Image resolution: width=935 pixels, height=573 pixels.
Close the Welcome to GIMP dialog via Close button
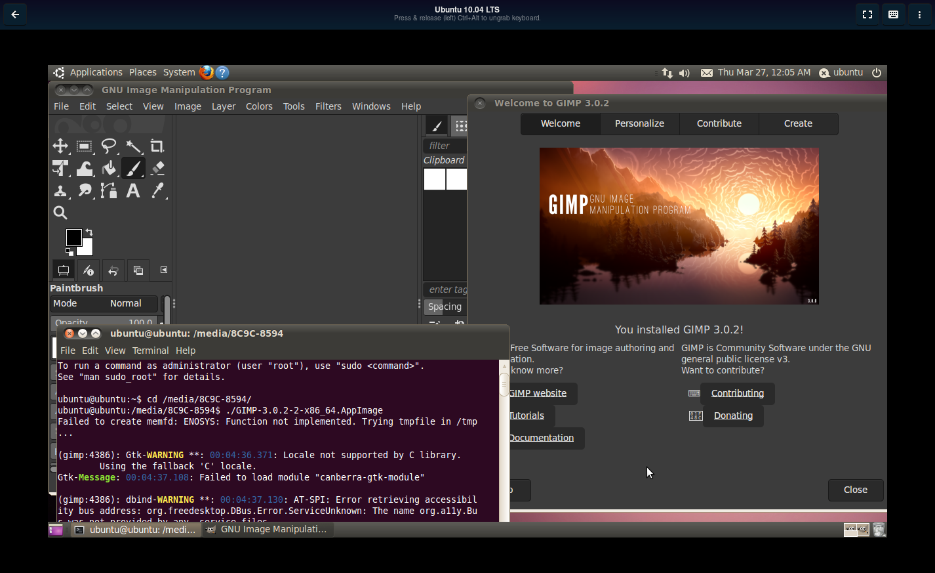coord(856,490)
